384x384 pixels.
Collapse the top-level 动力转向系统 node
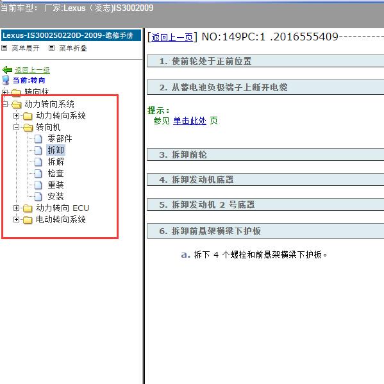4,104
